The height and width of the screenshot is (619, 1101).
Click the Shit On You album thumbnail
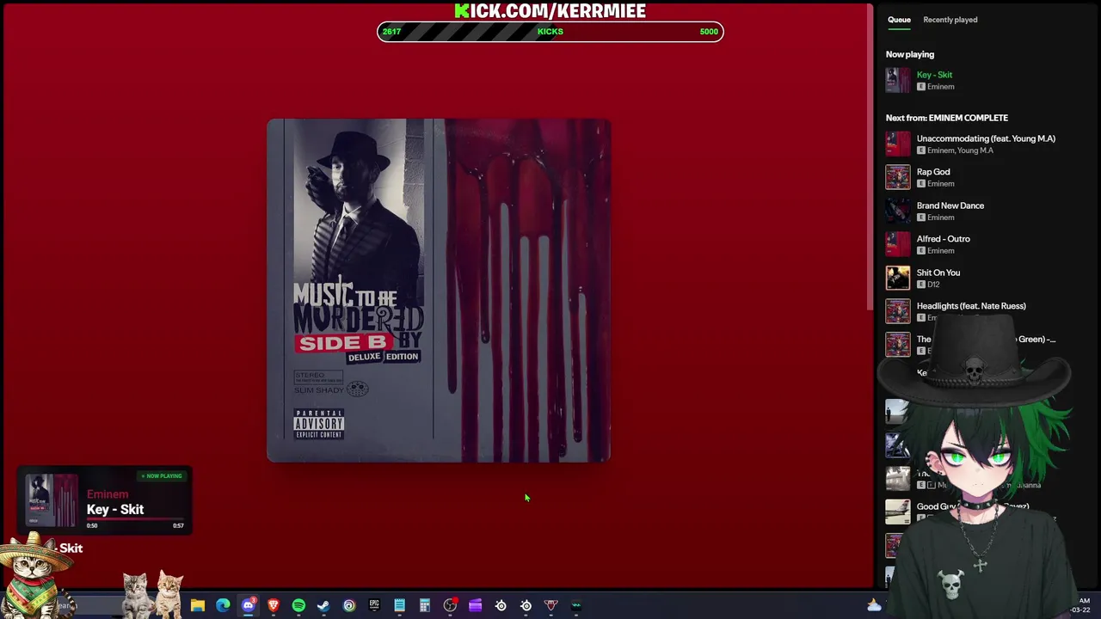click(898, 278)
